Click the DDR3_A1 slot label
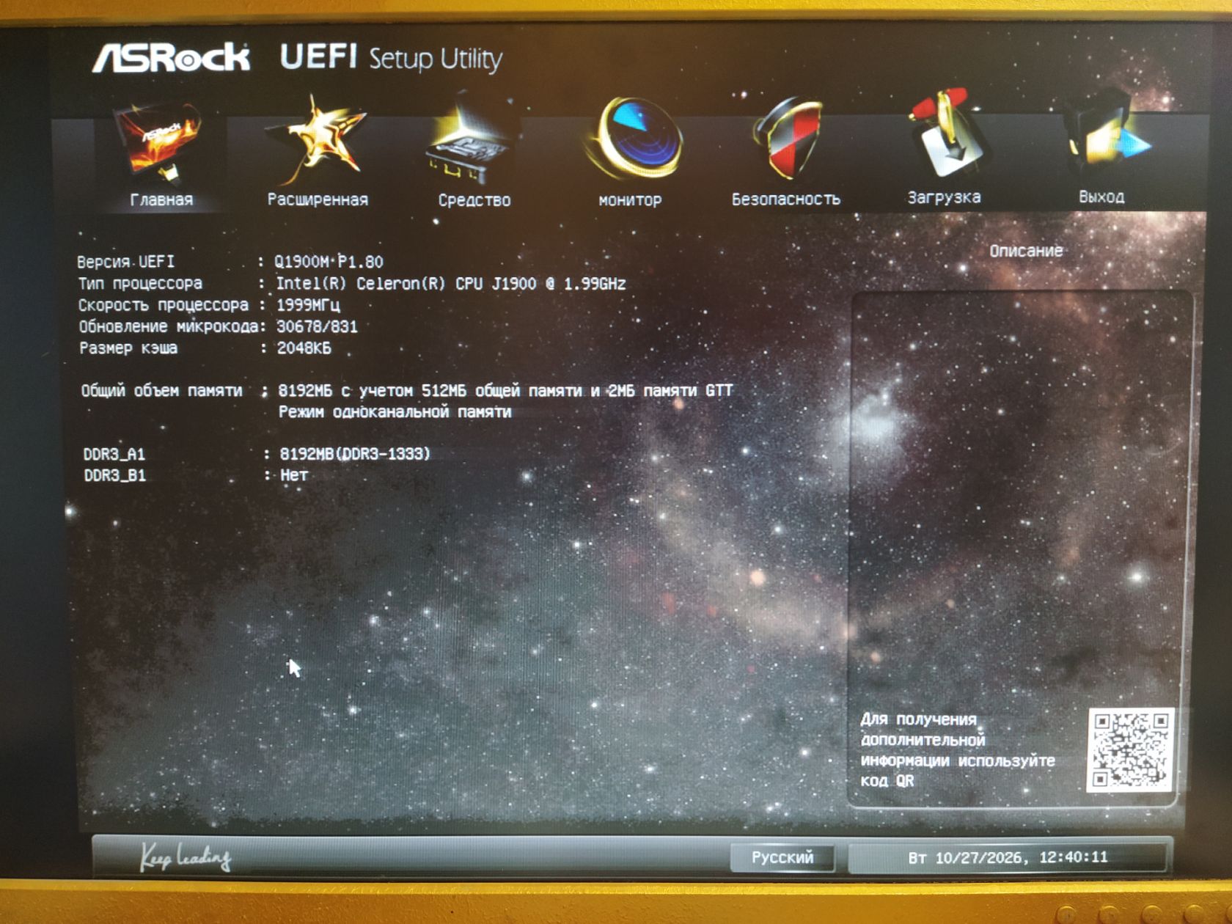Viewport: 1232px width, 924px height. click(x=114, y=455)
